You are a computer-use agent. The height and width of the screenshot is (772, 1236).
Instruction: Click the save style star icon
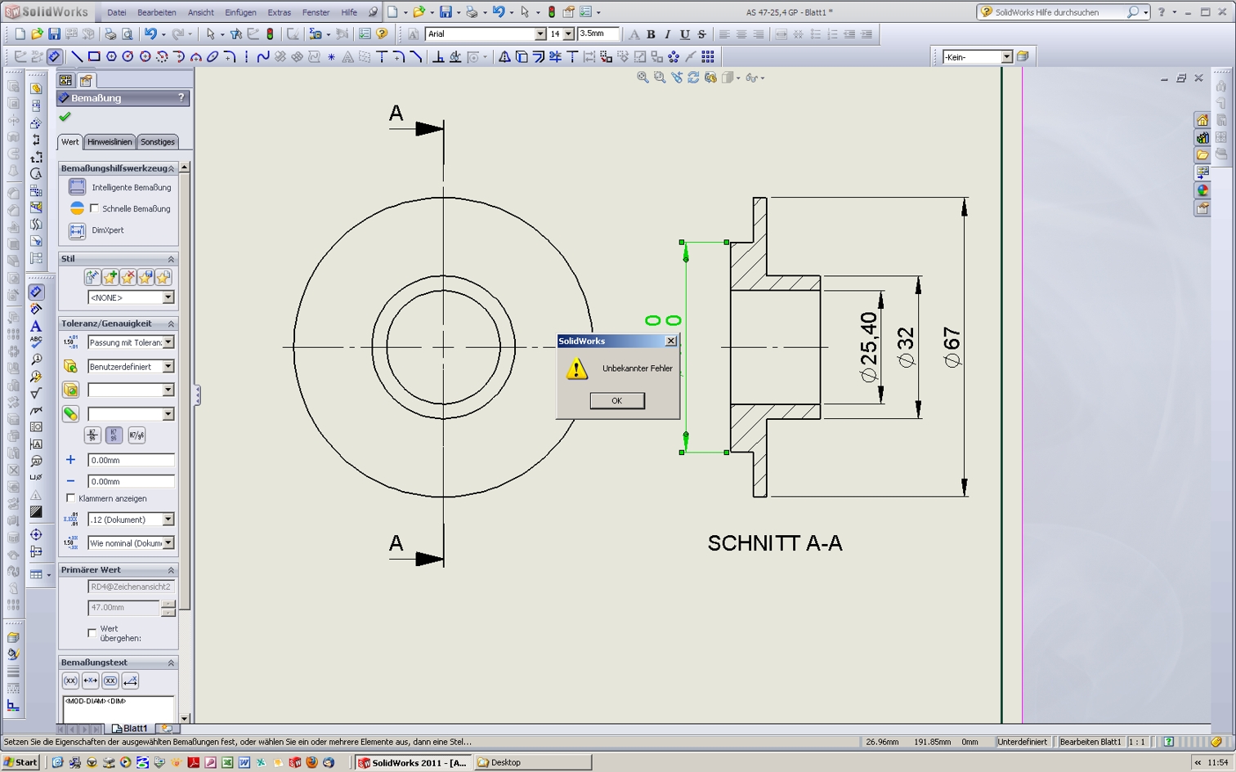(146, 278)
